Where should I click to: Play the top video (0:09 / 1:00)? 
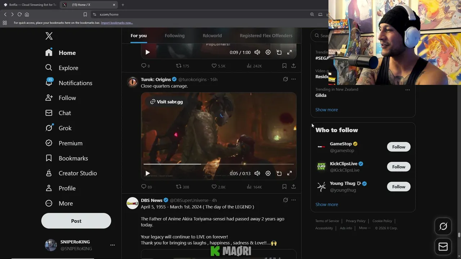coord(147,52)
